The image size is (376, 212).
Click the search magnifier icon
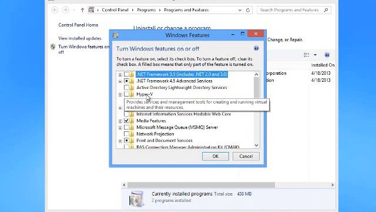point(325,10)
